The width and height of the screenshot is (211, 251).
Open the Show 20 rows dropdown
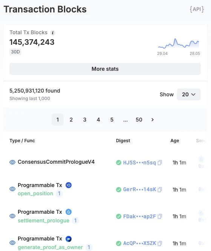click(188, 94)
